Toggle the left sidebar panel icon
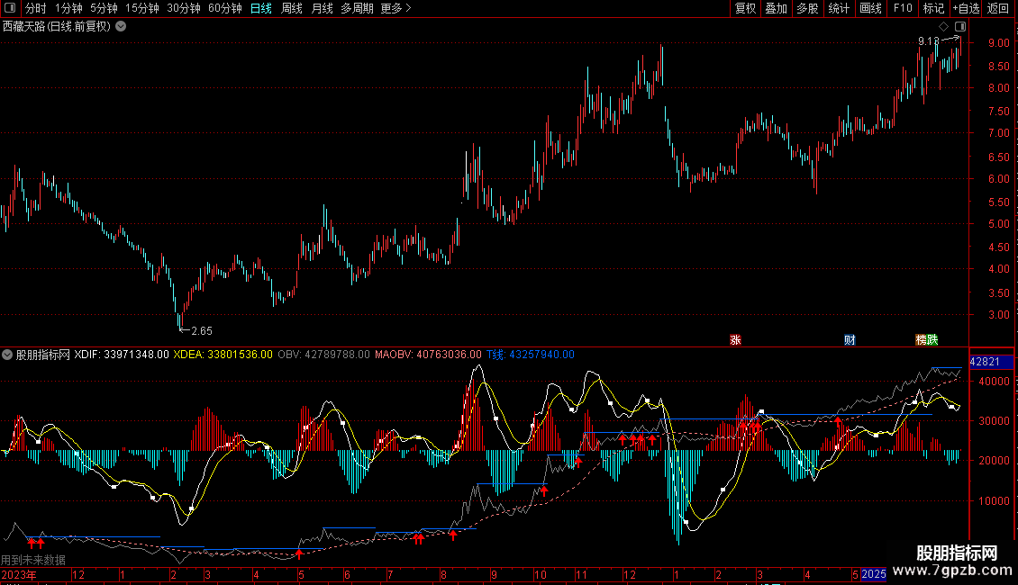This screenshot has height=585, width=1018. coord(10,8)
